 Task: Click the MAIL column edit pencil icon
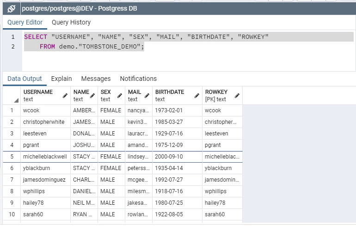[147, 96]
